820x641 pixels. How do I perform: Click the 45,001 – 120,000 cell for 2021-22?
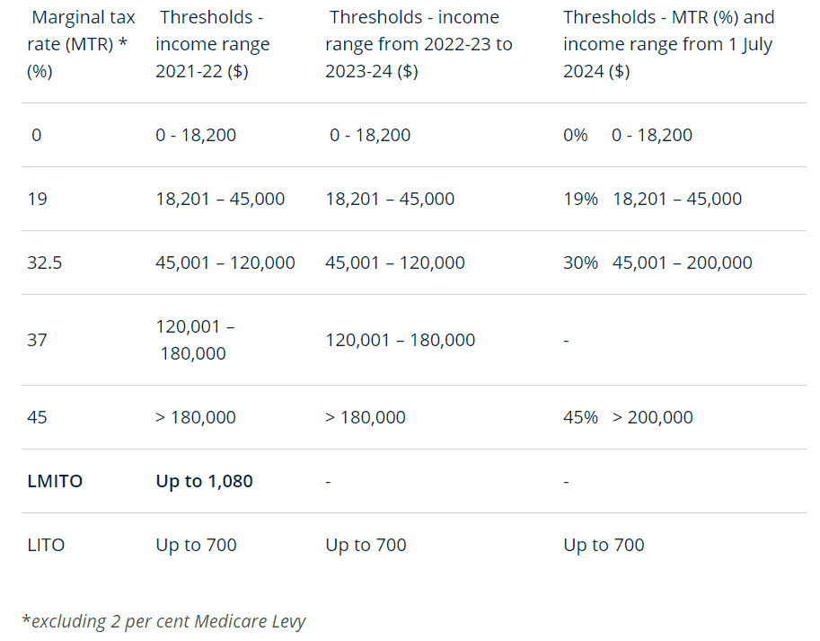[225, 263]
